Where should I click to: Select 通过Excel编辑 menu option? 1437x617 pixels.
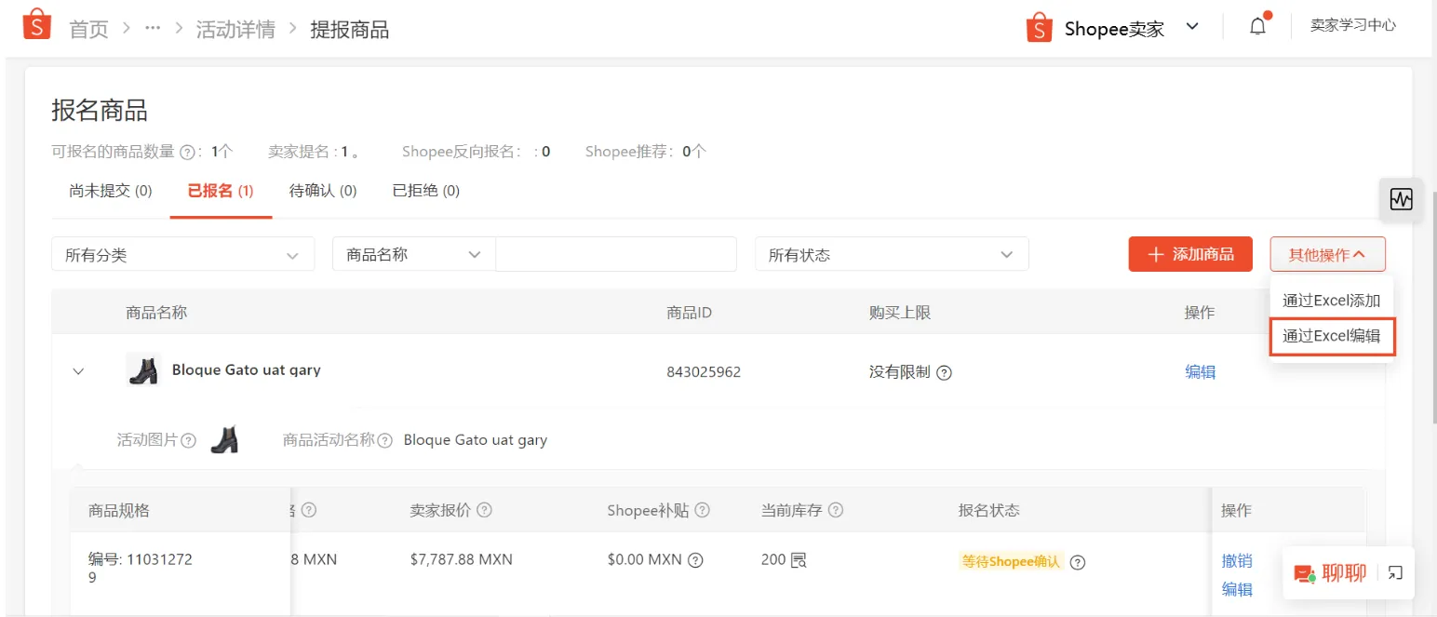(x=1332, y=337)
